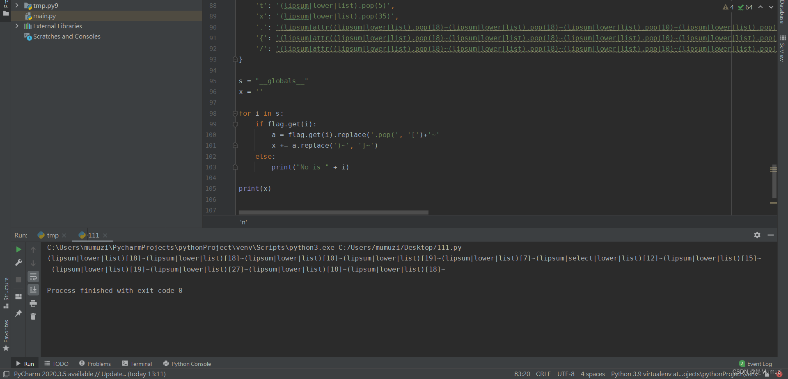788x379 pixels.
Task: Click the warnings count indicator showing 4
Action: (728, 7)
